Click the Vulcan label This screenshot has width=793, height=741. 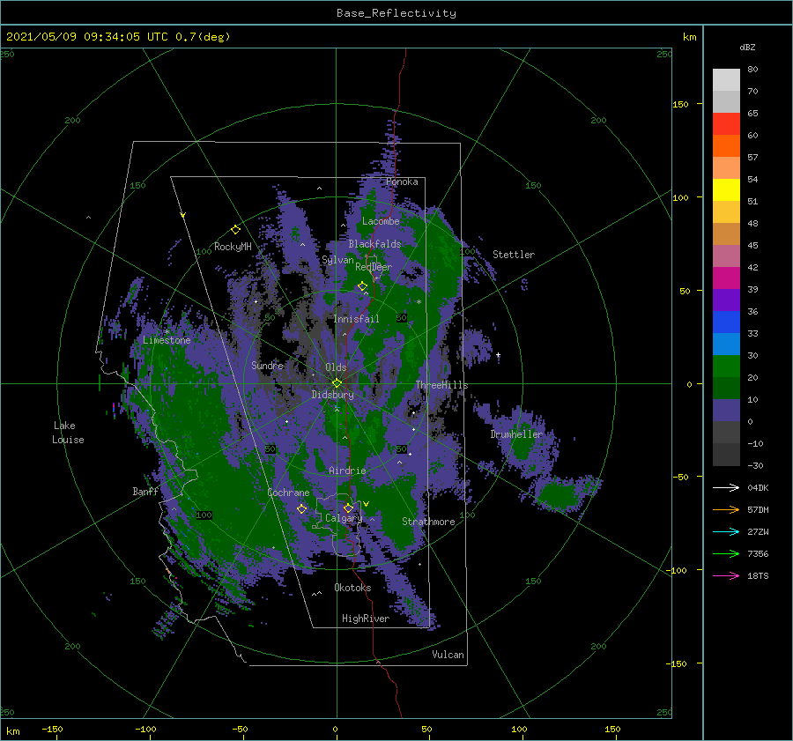pyautogui.click(x=448, y=654)
